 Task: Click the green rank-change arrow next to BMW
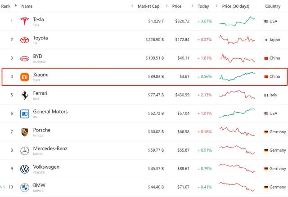point(1,187)
